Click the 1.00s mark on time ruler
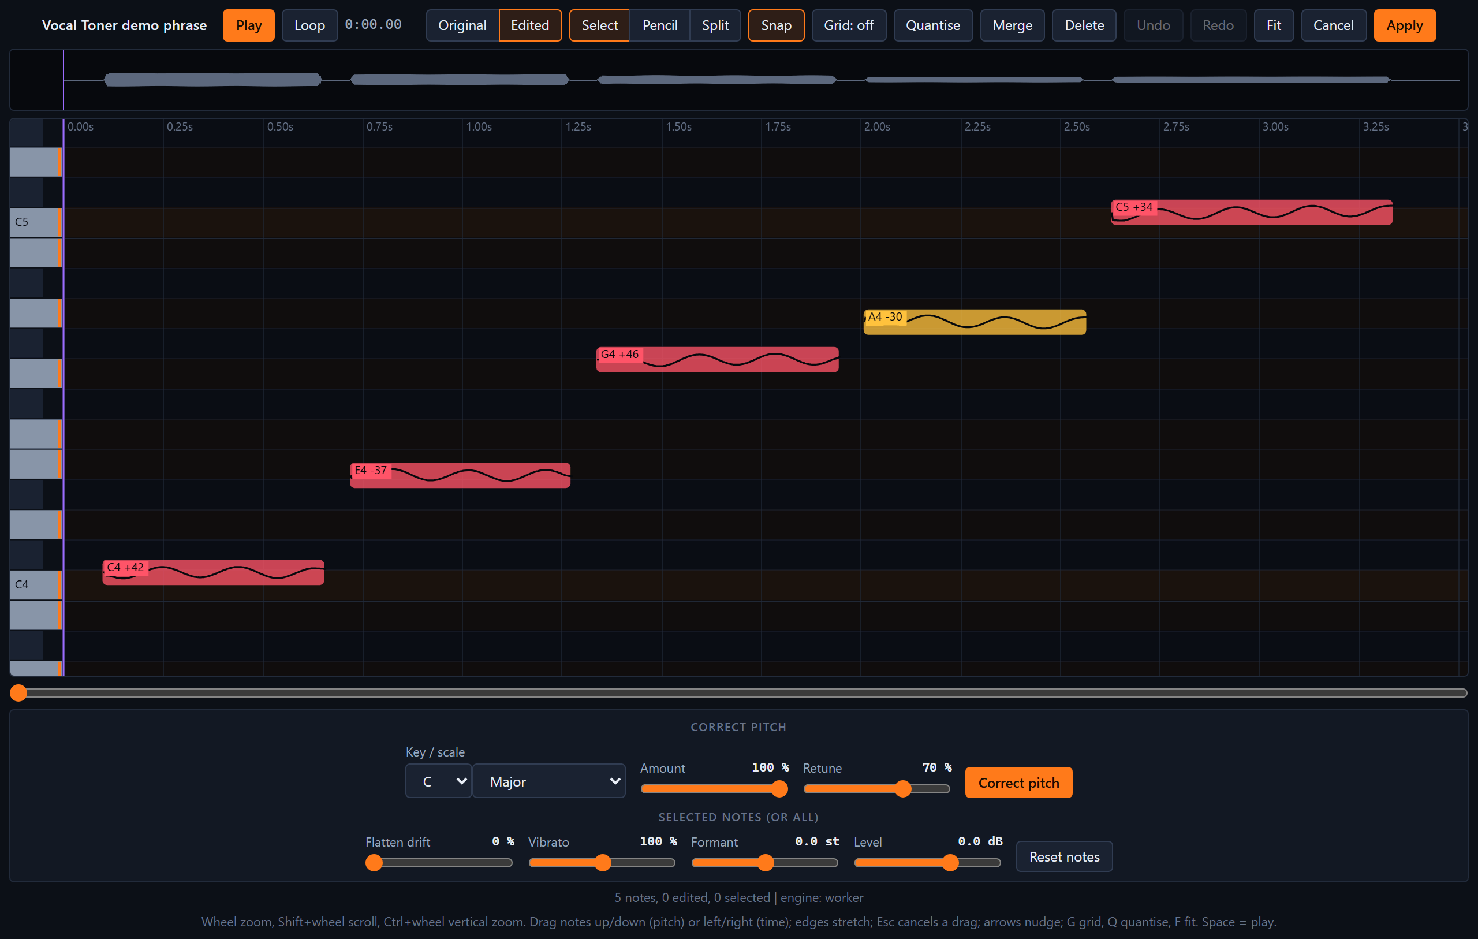The width and height of the screenshot is (1478, 939). click(x=479, y=126)
